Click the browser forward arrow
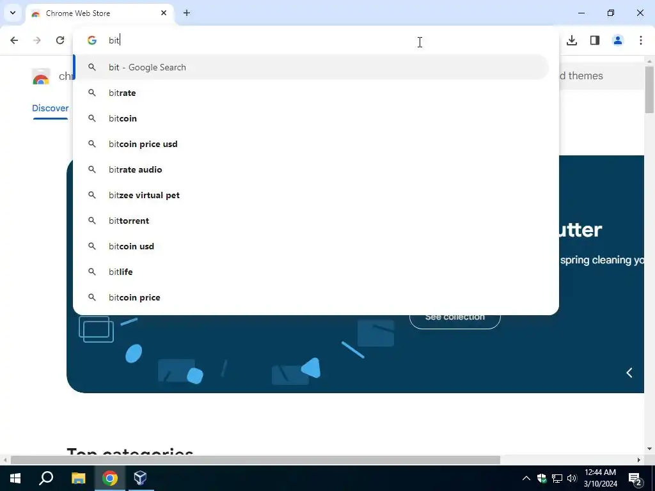Screen dimensions: 655x491 coord(37,40)
